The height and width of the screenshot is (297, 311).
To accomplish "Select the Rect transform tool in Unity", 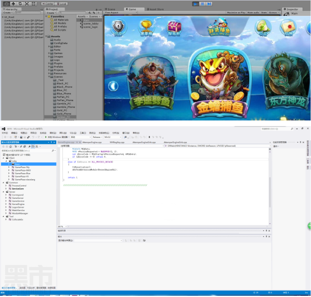I will pos(33,4).
